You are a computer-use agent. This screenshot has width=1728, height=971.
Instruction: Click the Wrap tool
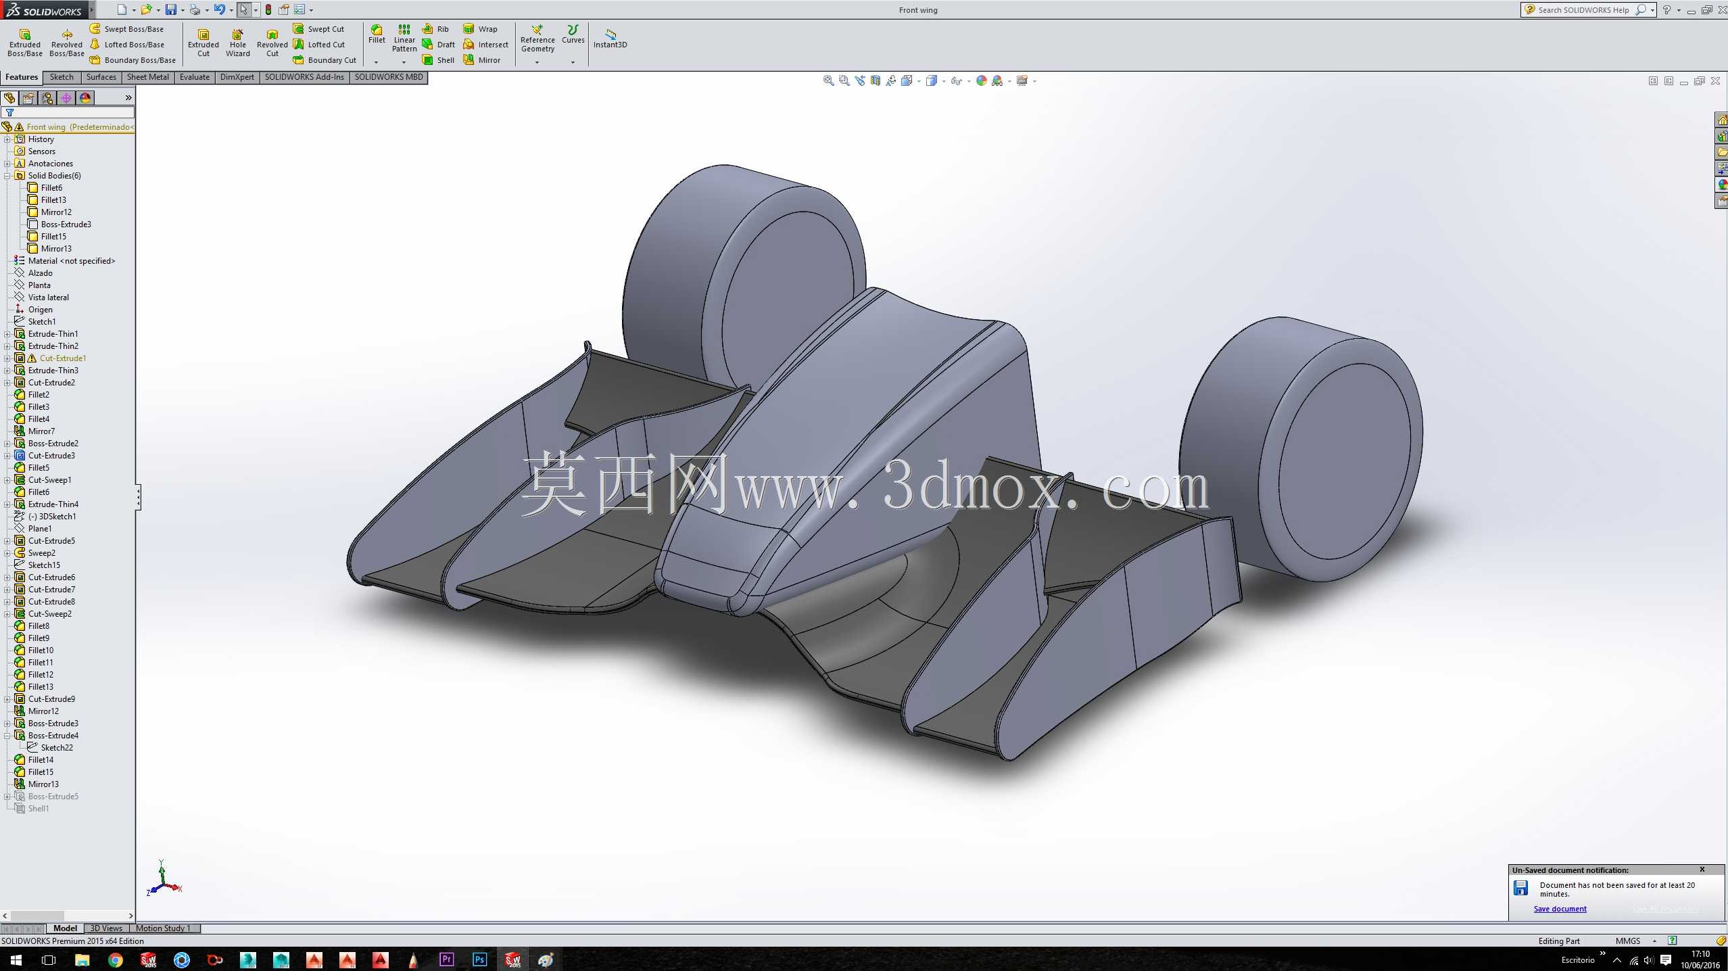(481, 29)
